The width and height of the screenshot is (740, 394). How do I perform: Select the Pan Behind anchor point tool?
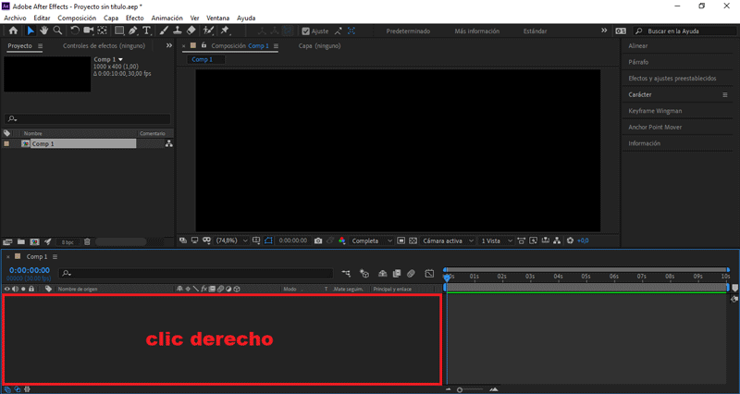pyautogui.click(x=102, y=31)
